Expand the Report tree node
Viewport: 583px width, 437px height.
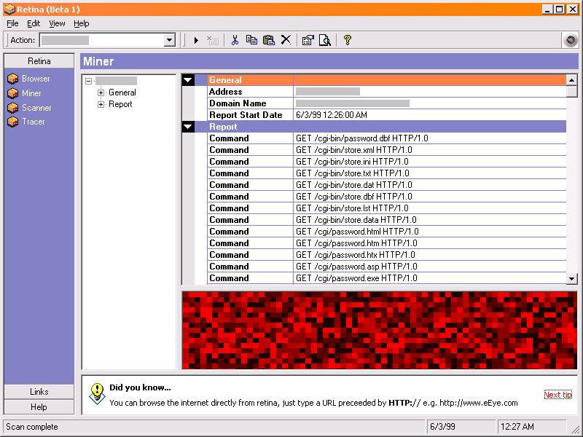(101, 104)
